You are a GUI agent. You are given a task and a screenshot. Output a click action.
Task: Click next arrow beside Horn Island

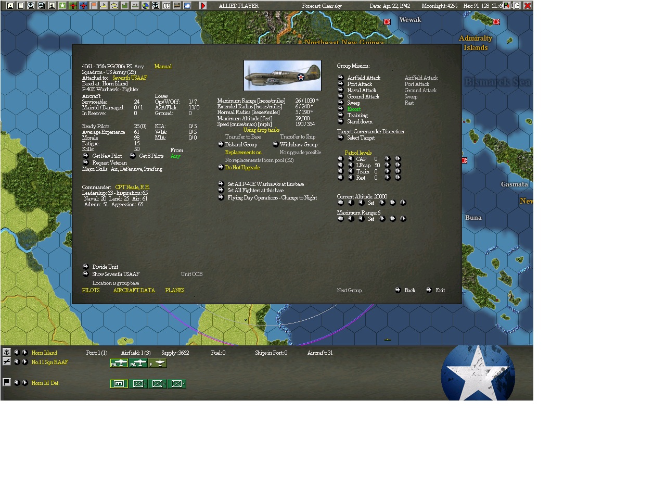pos(24,352)
